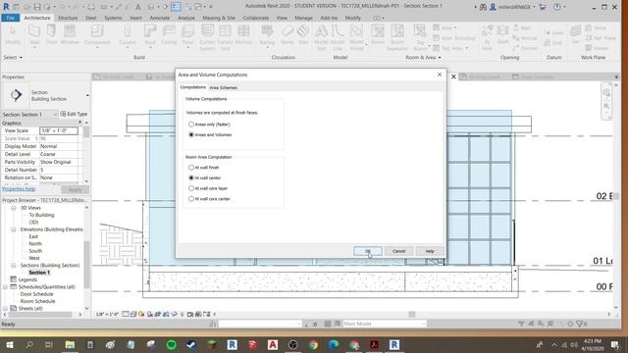Click OK in Area and Volume dialog
628x353 pixels.
pyautogui.click(x=368, y=251)
